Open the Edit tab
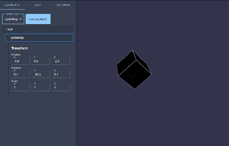 [38, 5]
